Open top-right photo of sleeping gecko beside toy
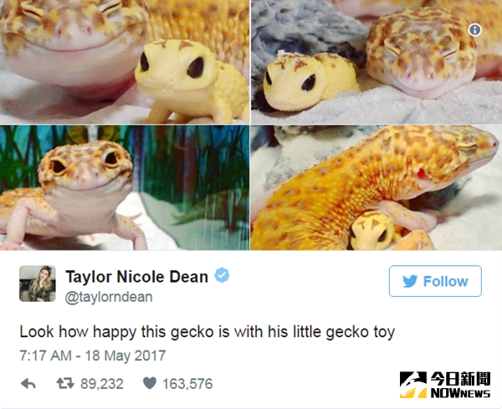This screenshot has height=409, width=502. [376, 62]
